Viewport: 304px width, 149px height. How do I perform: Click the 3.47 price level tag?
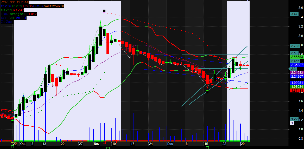click(294, 14)
